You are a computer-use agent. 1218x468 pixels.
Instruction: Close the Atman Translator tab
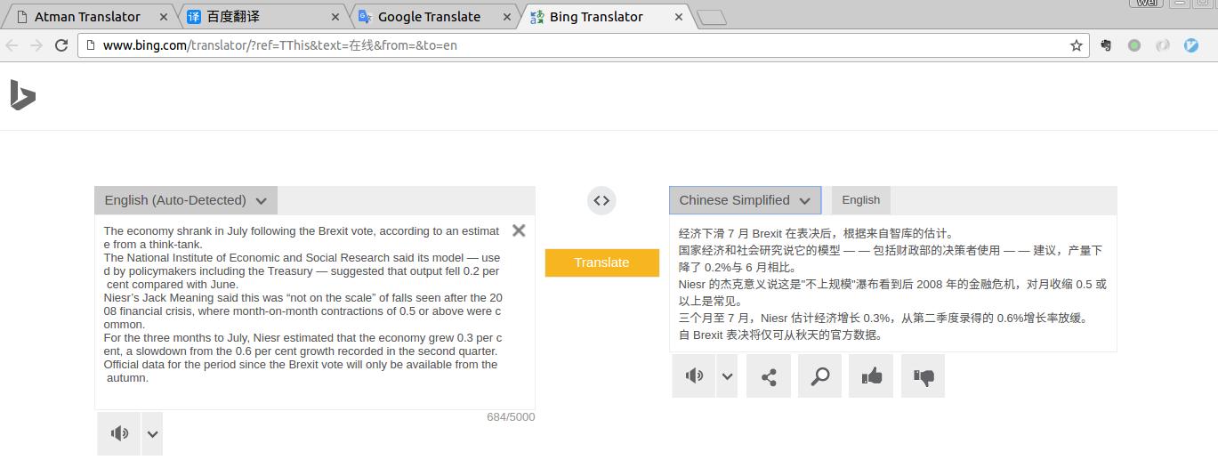coord(163,17)
